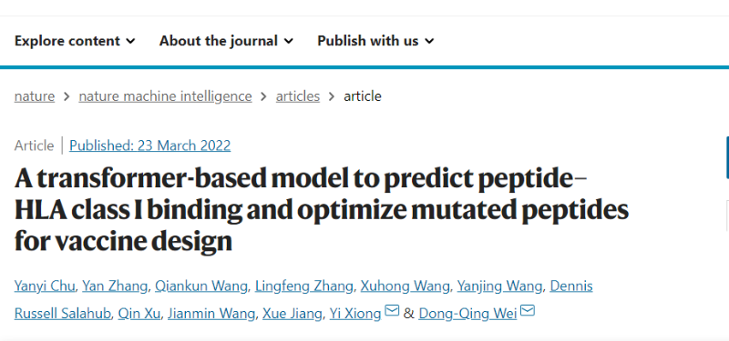The width and height of the screenshot is (729, 341).
Task: View author Qiankun Wang
Action: point(201,286)
